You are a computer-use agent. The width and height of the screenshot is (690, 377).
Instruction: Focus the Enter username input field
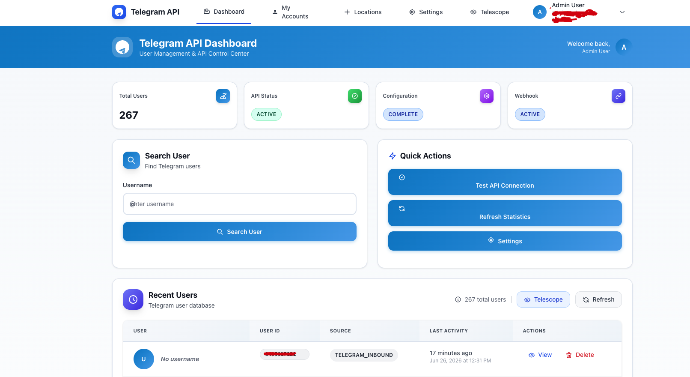pyautogui.click(x=240, y=204)
